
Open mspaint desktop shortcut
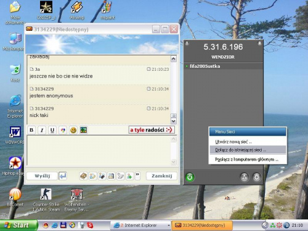[x=107, y=10]
